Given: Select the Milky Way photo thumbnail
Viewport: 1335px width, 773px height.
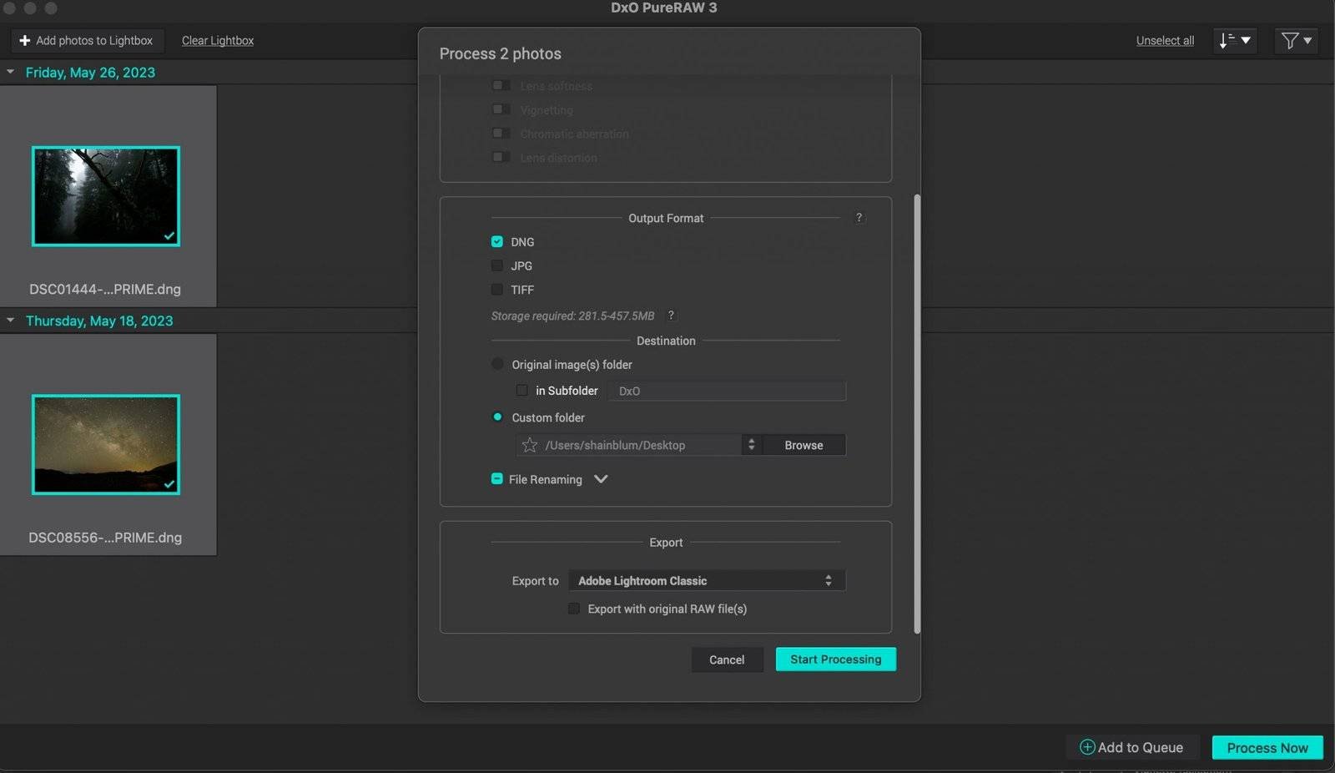Looking at the screenshot, I should (x=106, y=444).
